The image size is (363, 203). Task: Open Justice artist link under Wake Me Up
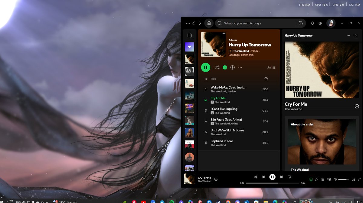231,91
